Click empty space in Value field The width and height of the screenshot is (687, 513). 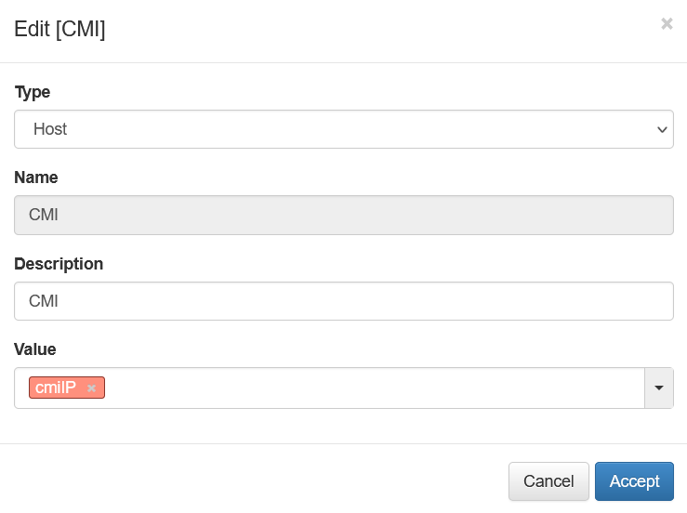(372, 388)
